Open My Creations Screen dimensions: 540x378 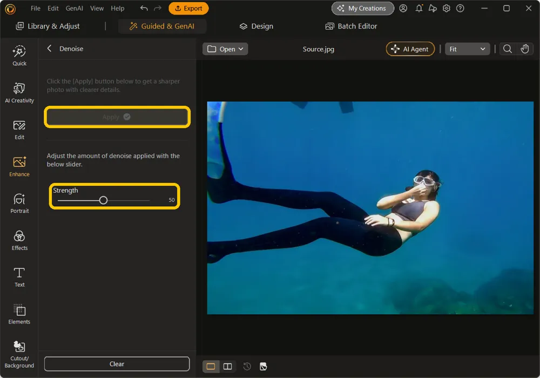tap(363, 8)
